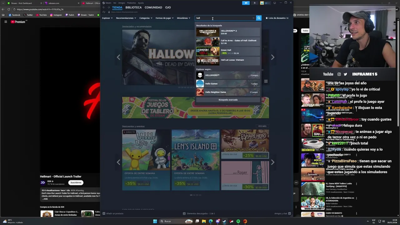Open the Formas de jugar dropdown
Image resolution: width=400 pixels, height=225 pixels.
click(x=164, y=18)
